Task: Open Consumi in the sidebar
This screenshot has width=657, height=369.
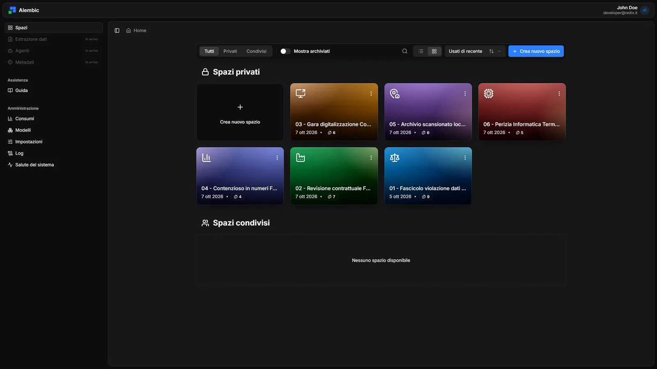Action: coord(54,118)
